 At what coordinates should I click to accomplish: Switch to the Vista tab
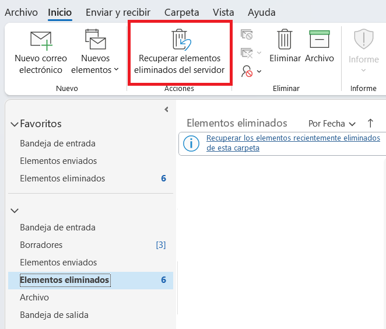tap(224, 12)
